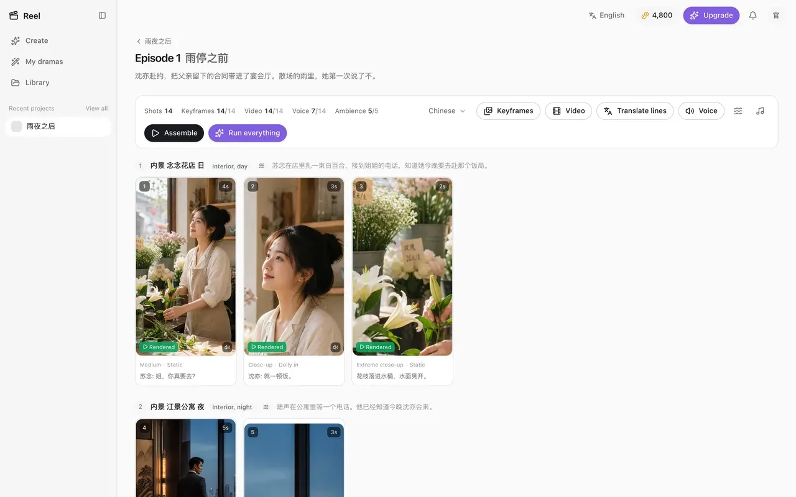Play the Rendered badge on shot 3

click(375, 347)
